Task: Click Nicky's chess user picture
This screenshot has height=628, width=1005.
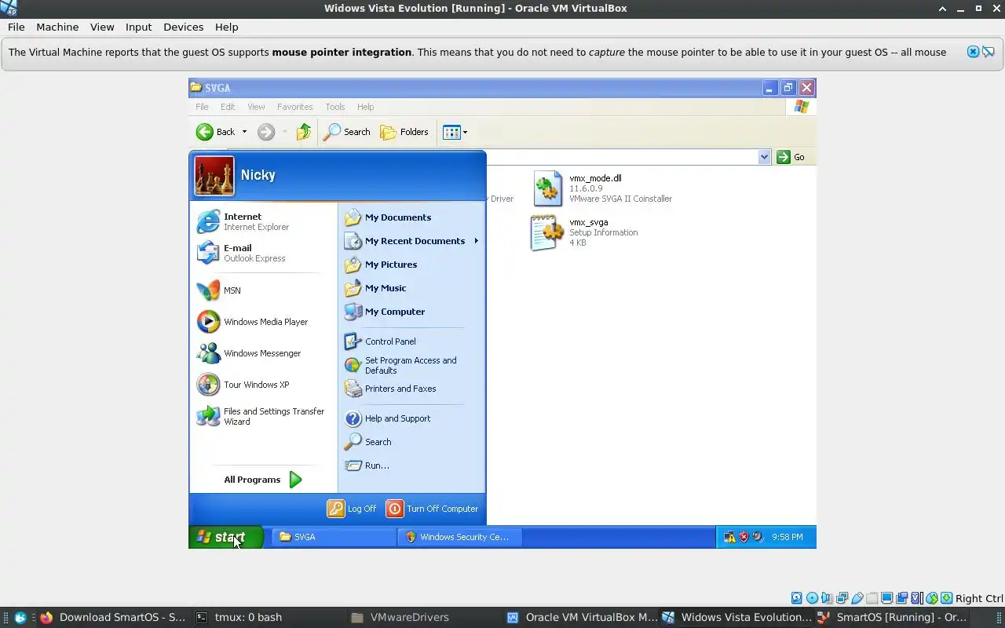Action: pyautogui.click(x=214, y=176)
